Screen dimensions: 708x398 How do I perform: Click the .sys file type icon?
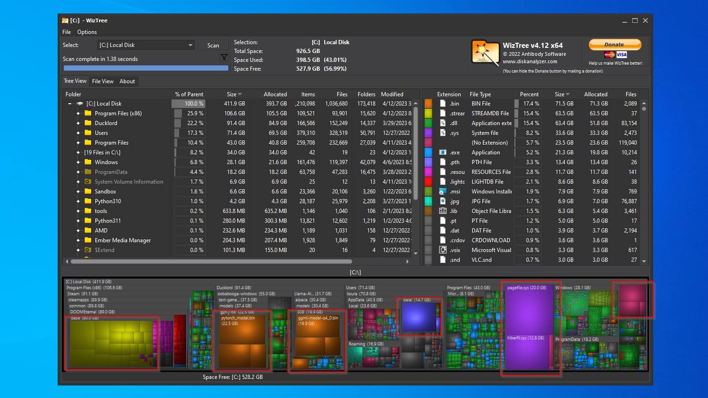pos(443,133)
